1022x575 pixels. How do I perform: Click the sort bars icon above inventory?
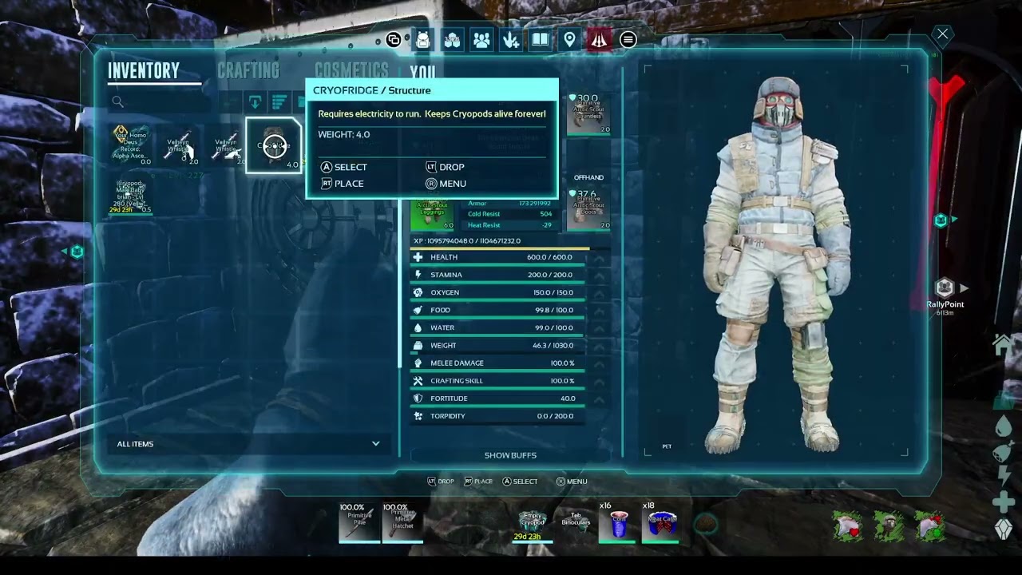point(279,101)
